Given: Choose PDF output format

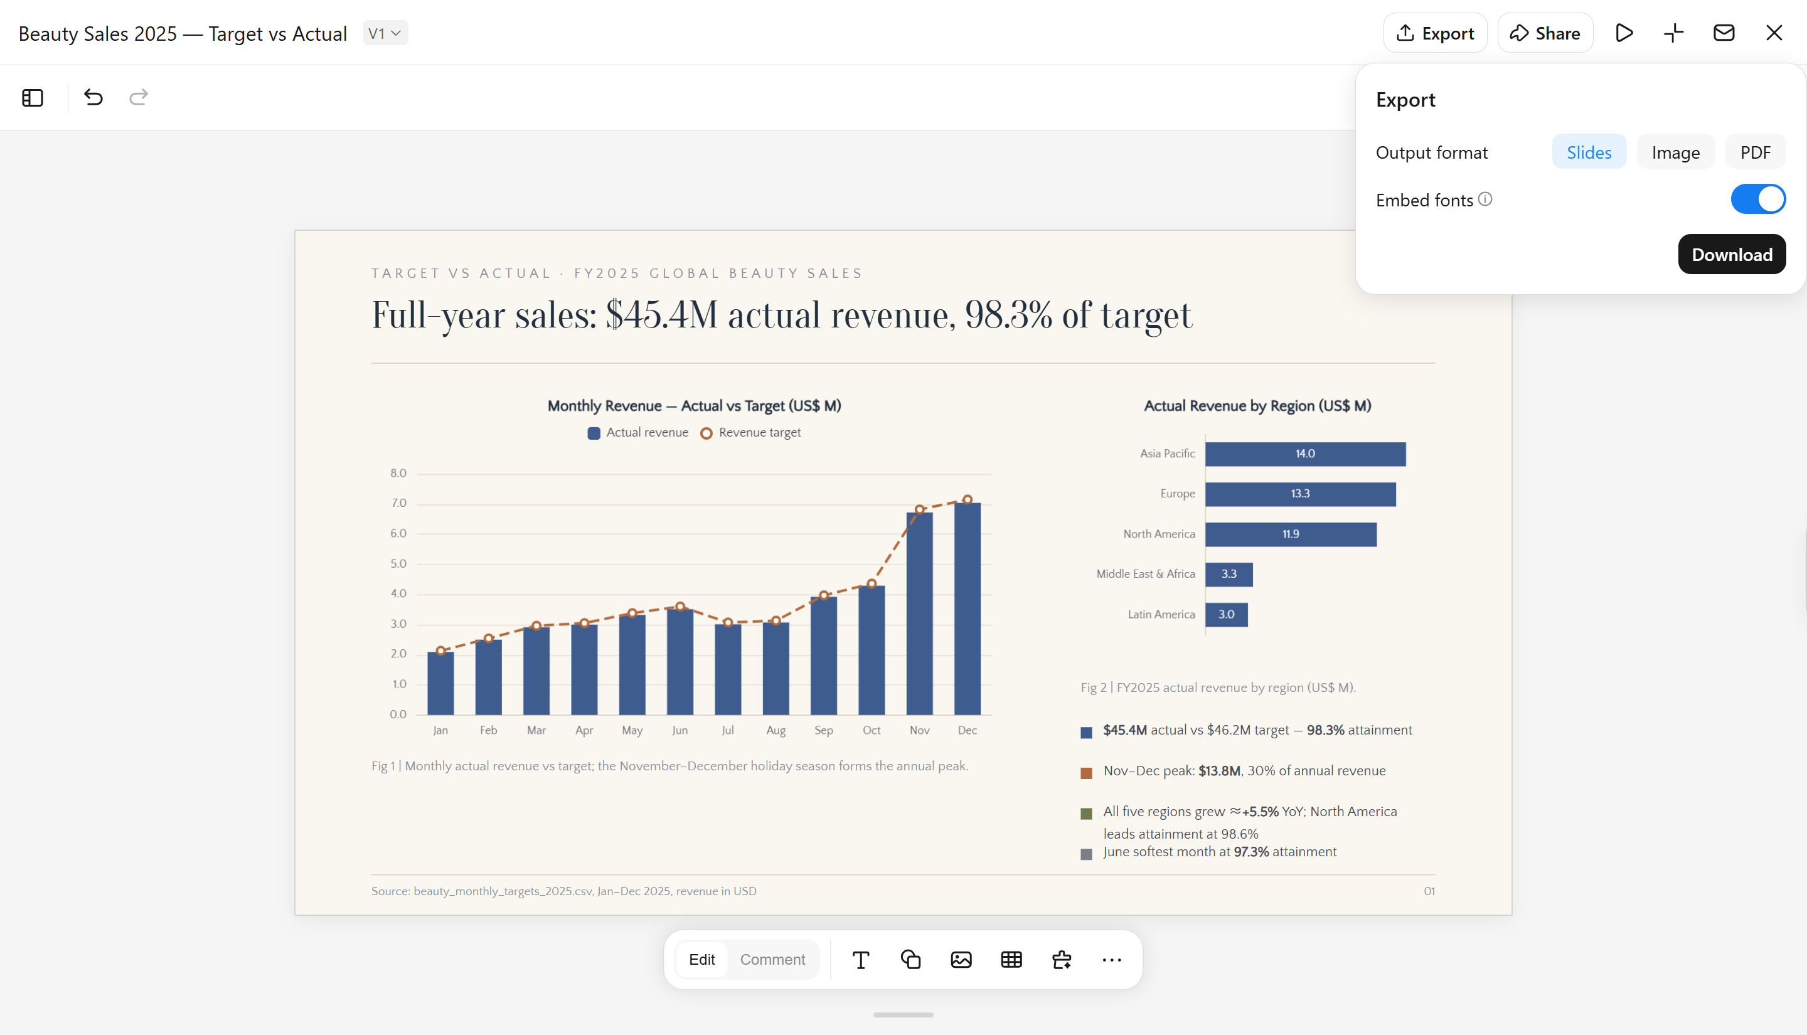Looking at the screenshot, I should [1755, 152].
